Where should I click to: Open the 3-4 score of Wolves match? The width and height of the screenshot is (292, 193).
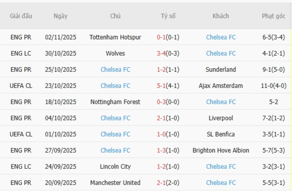pyautogui.click(x=162, y=54)
